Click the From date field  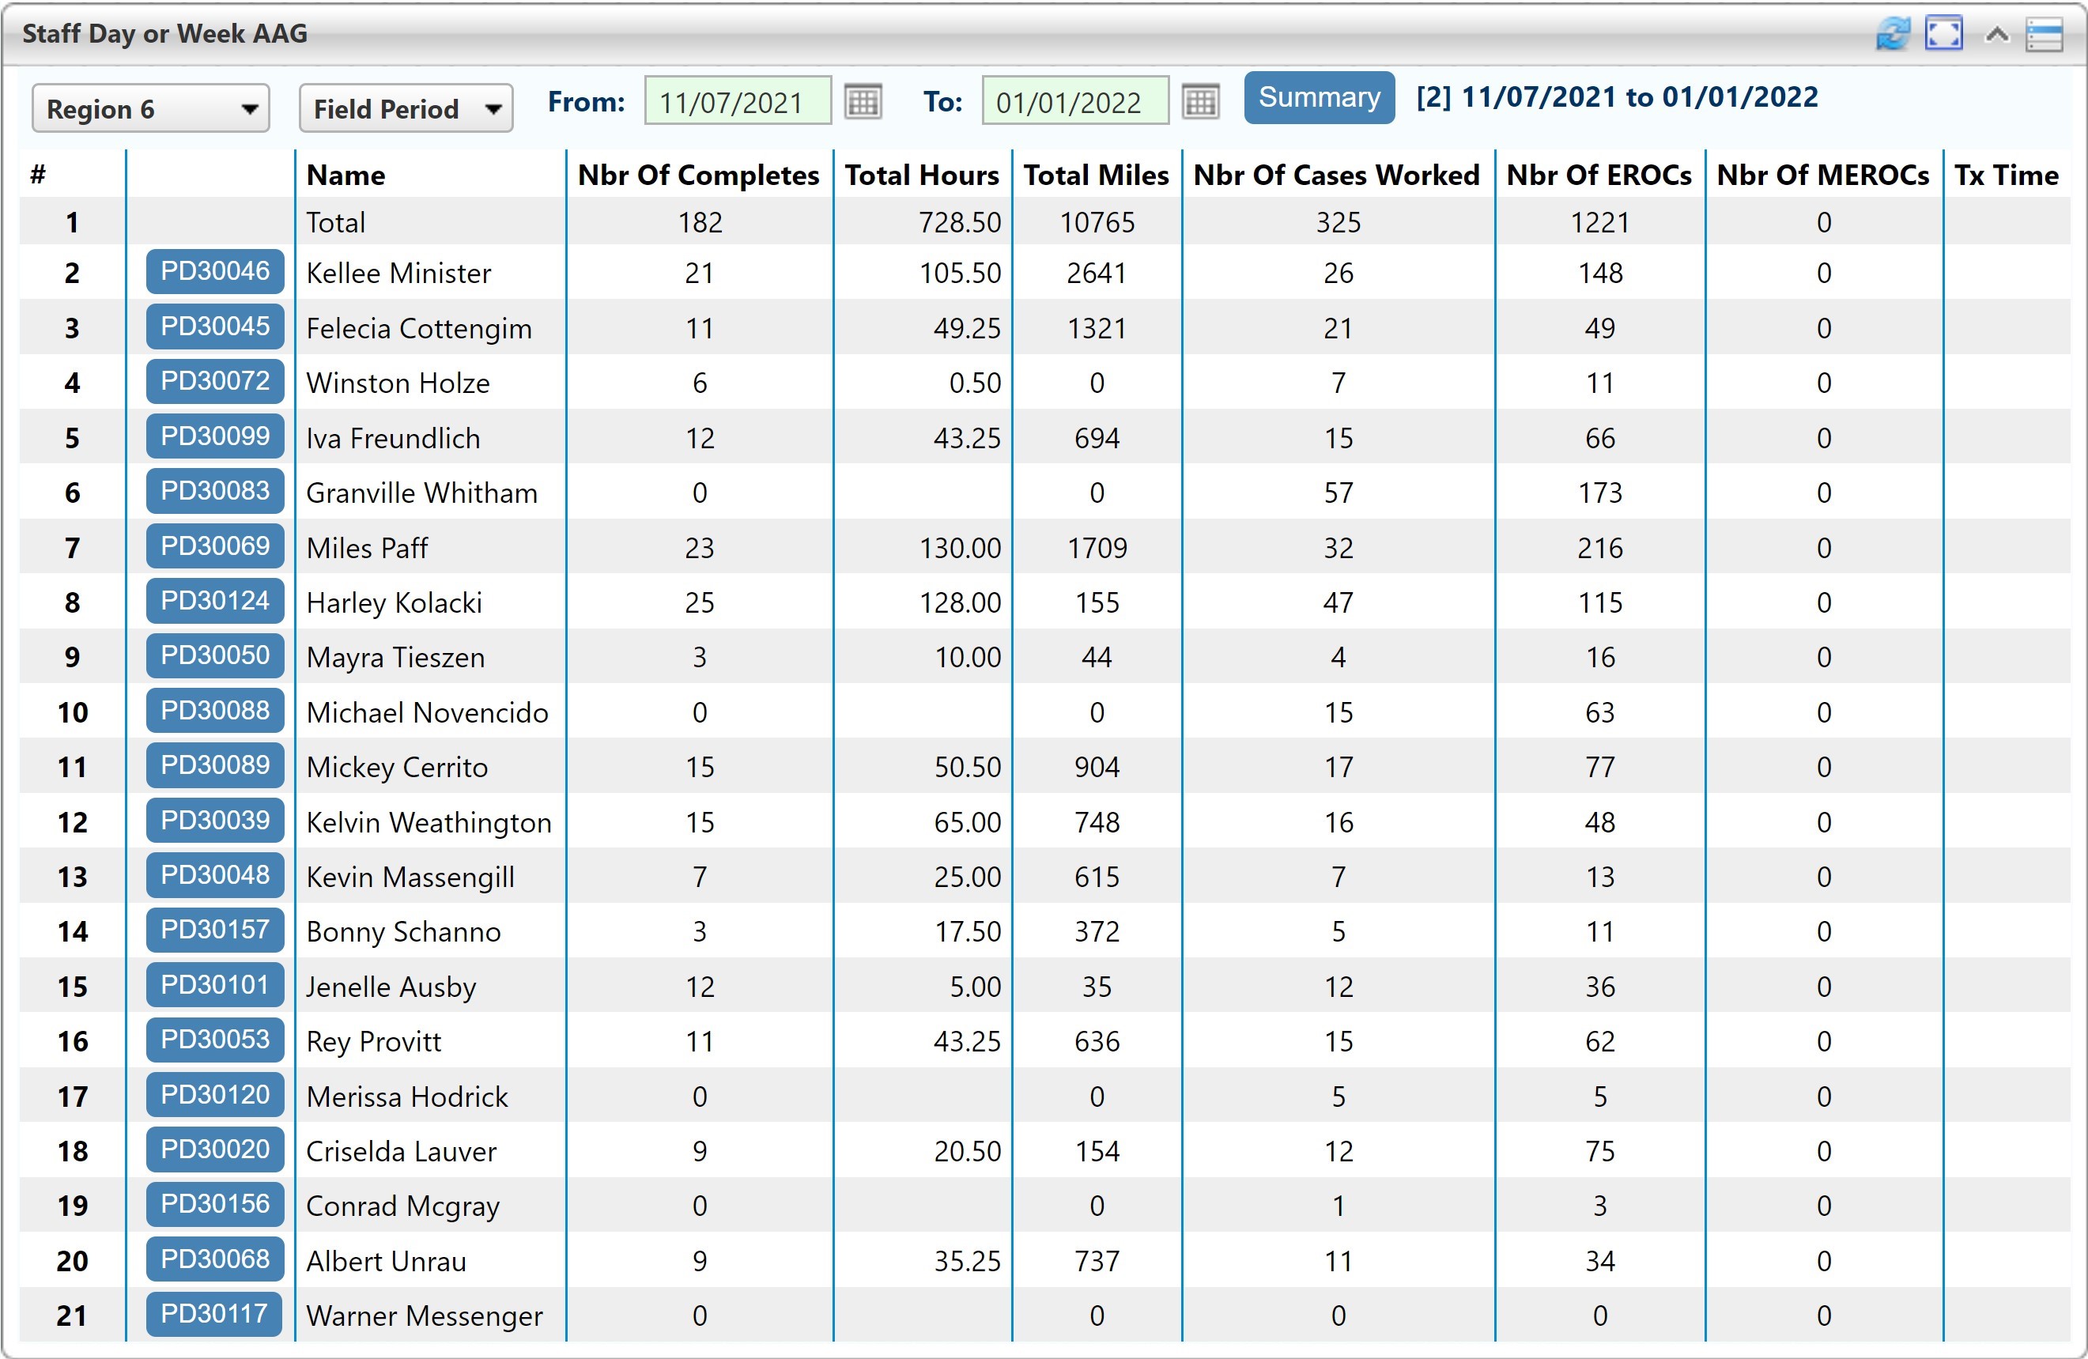coord(738,102)
